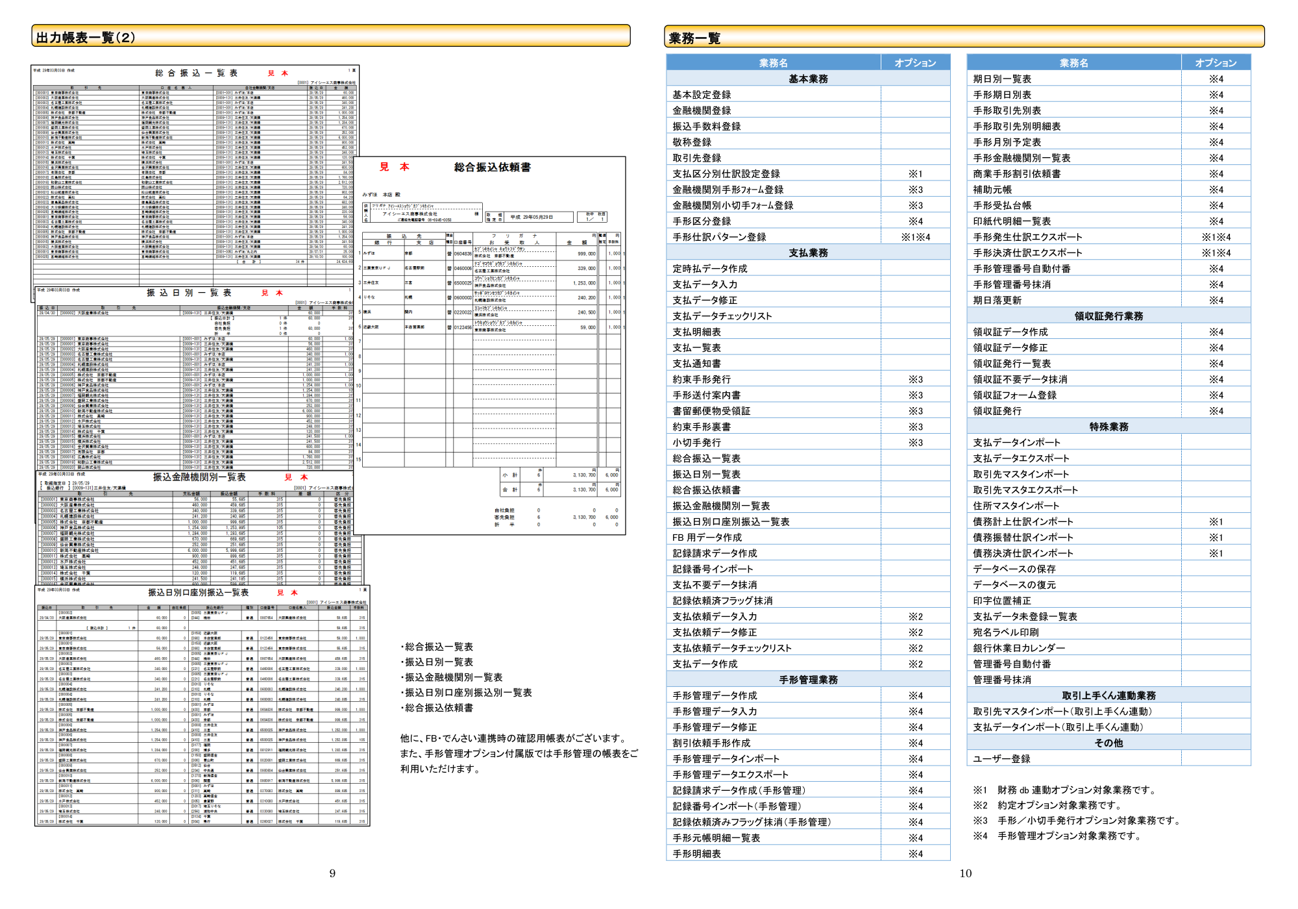The width and height of the screenshot is (1298, 909).
Task: Select the 割引依頼手形作成 row
Action: click(808, 743)
